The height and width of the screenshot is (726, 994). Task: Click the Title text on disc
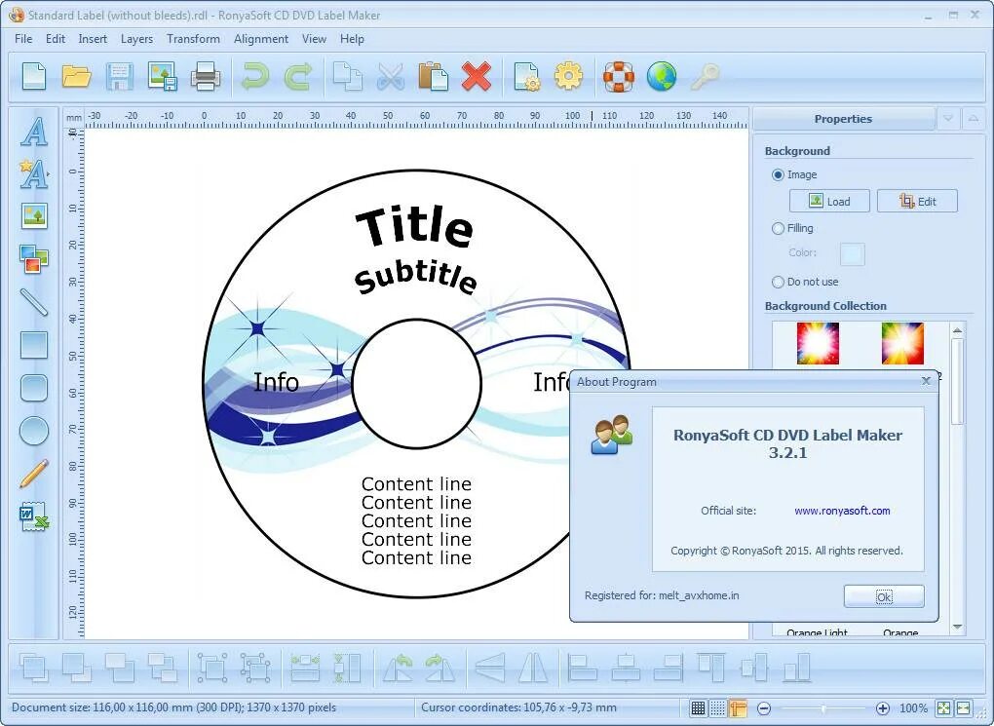[x=414, y=226]
